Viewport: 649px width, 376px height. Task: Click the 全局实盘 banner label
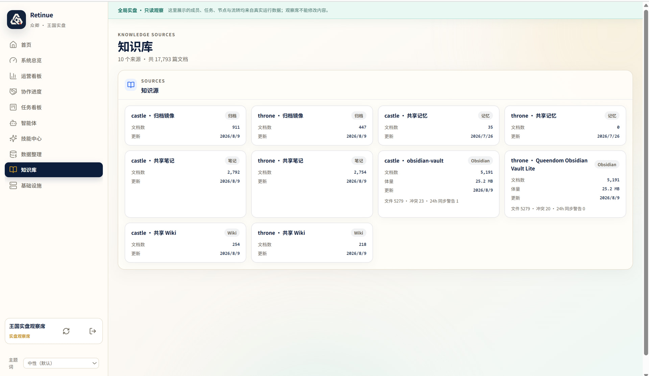[x=127, y=10]
